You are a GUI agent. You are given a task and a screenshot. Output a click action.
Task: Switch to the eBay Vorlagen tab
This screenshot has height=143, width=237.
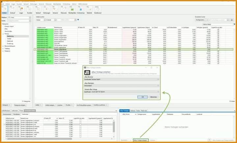[x=124, y=111]
